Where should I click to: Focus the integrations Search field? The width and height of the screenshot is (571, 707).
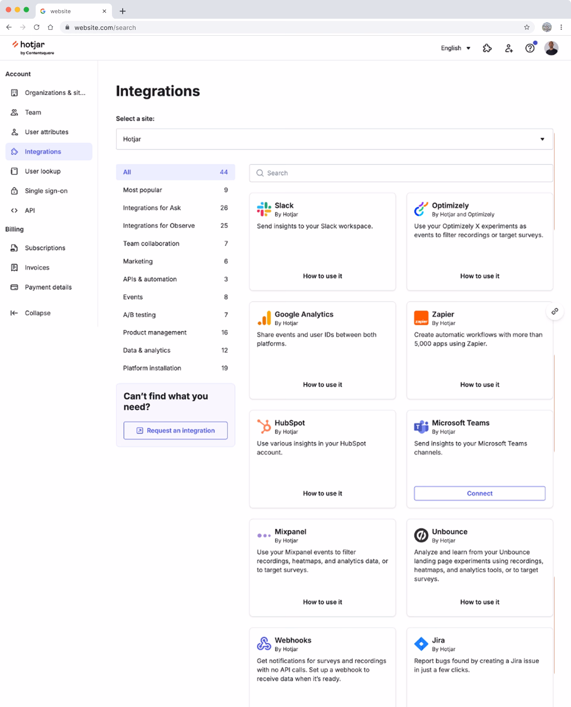[401, 173]
